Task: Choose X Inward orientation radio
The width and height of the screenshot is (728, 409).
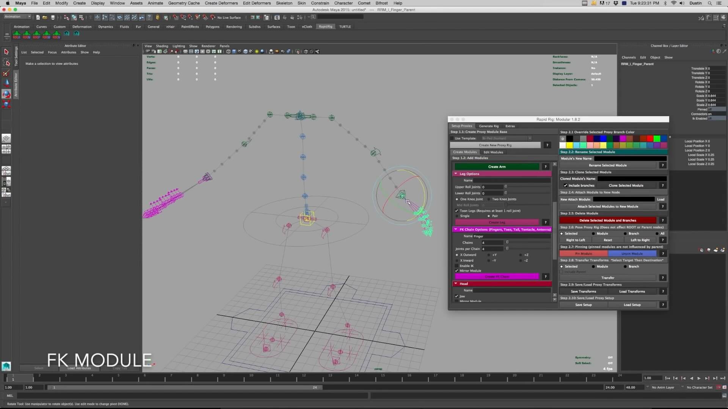Action: click(x=457, y=261)
